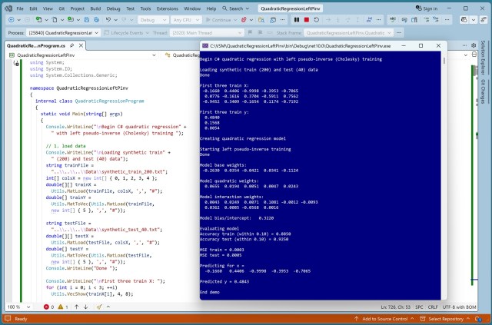
Task: Click the overflow dots beside Stack Frame
Action: pyautogui.click(x=399, y=32)
